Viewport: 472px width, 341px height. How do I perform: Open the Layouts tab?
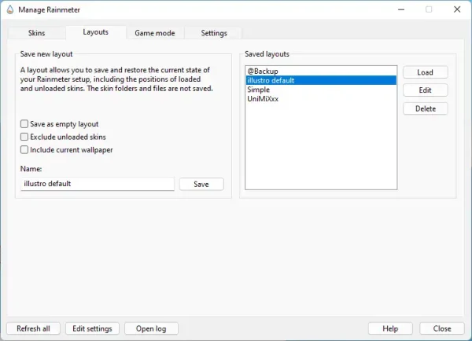96,32
